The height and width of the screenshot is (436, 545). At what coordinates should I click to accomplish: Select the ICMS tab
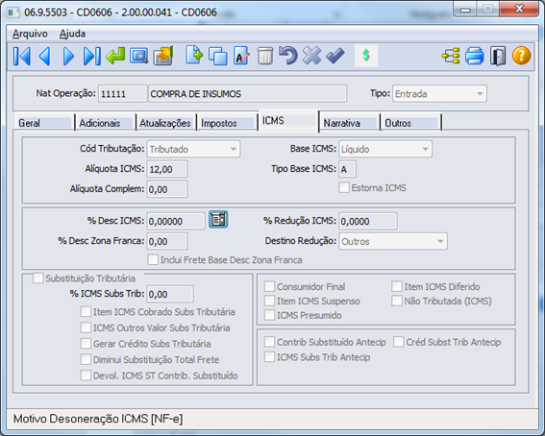click(x=288, y=121)
